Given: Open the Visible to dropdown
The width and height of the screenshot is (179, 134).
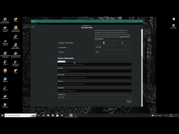Looking at the screenshot, I should coord(95,97).
